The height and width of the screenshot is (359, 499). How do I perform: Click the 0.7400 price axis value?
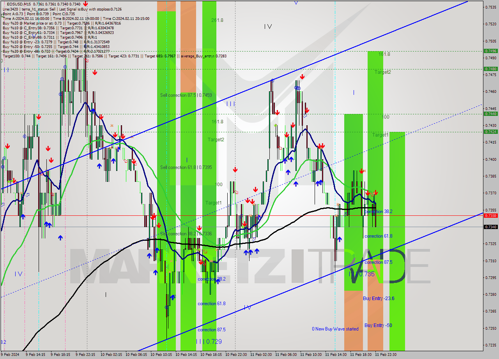coord(490,159)
